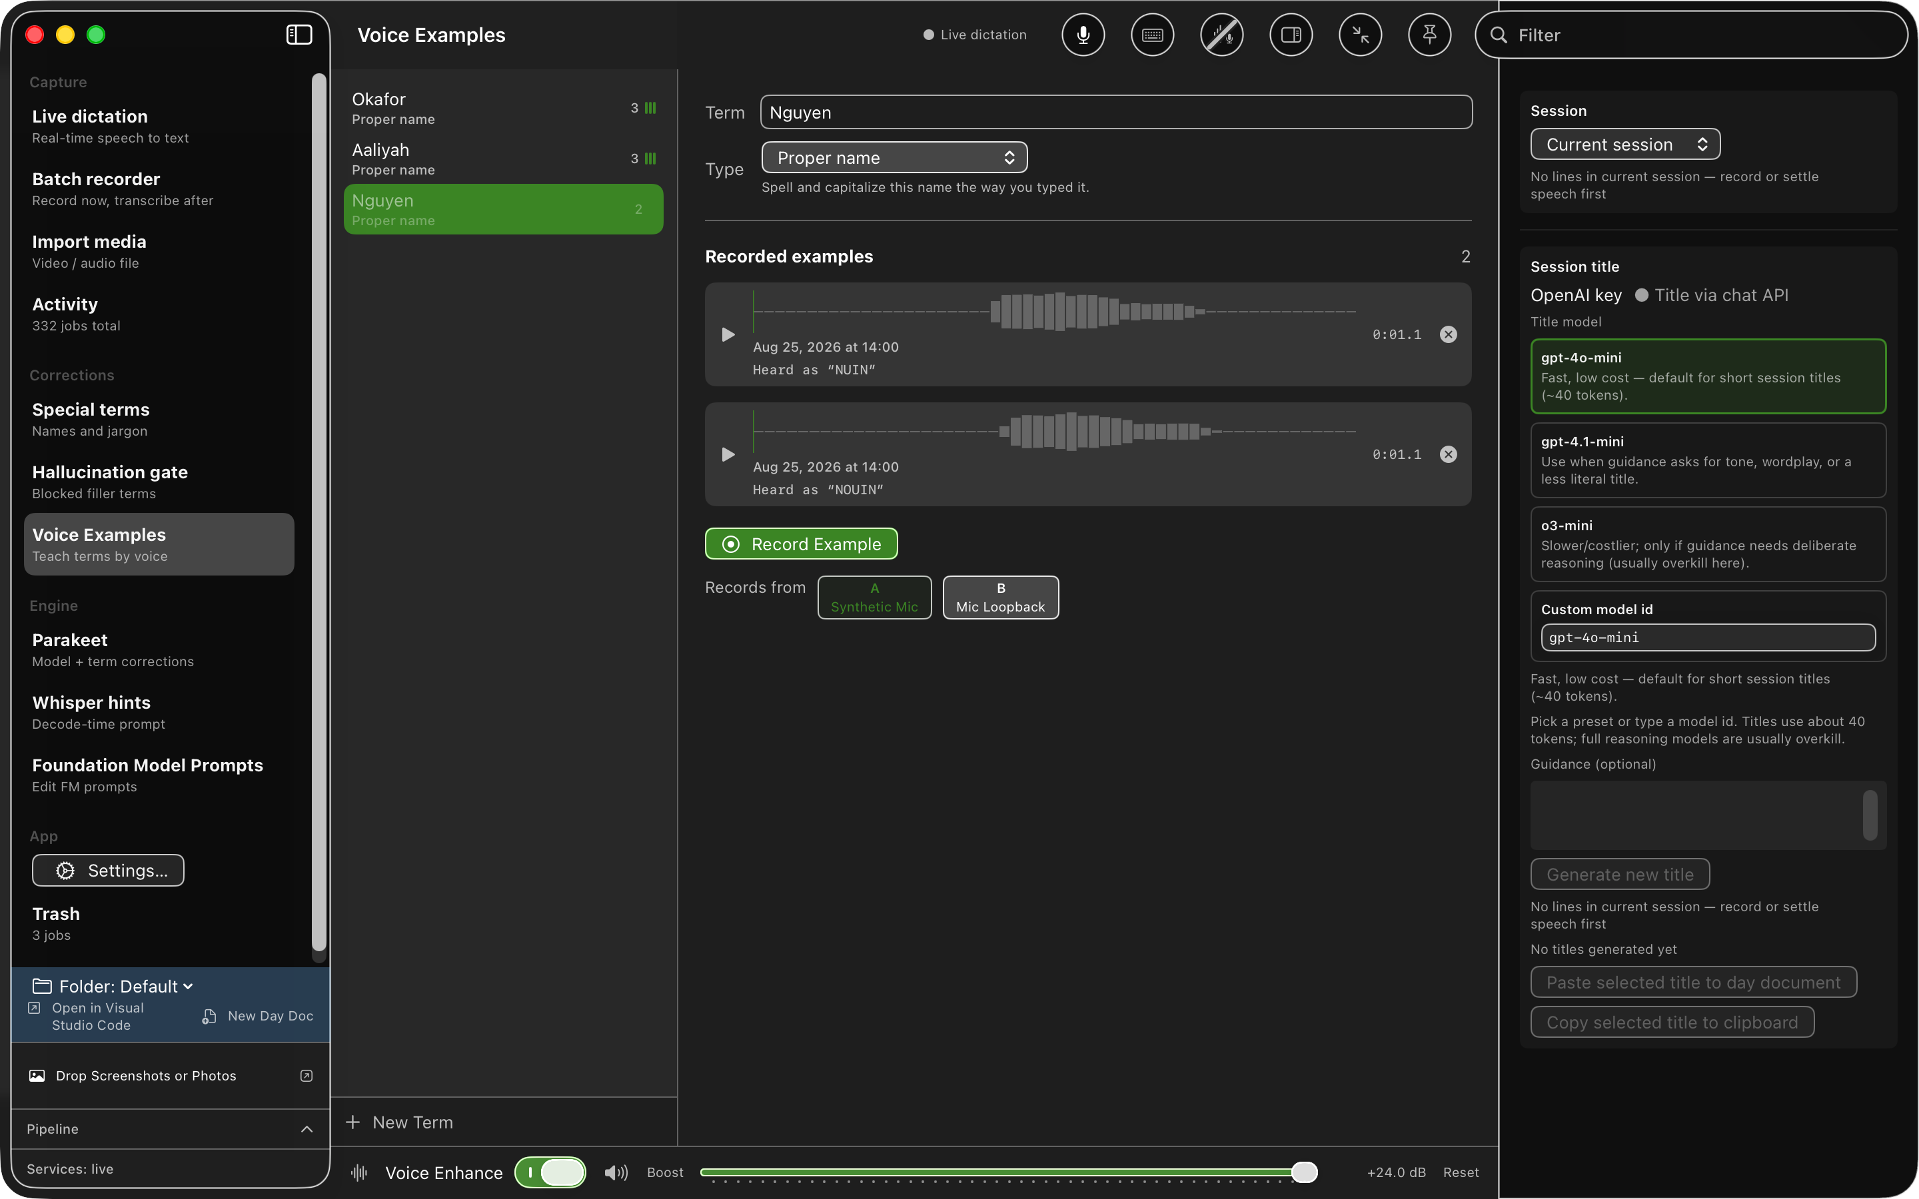Viewport: 1919px width, 1199px height.
Task: Select Synthetic Mic source A
Action: [x=875, y=598]
